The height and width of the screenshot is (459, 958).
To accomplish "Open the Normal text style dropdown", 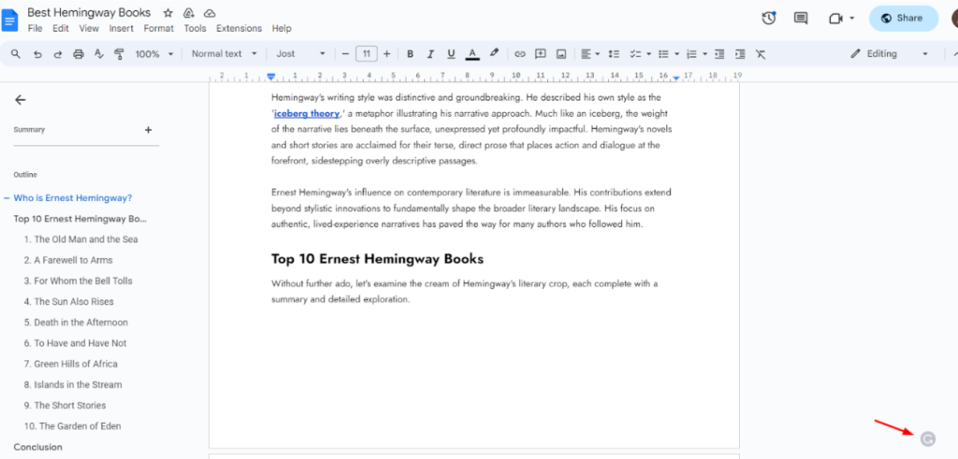I will [x=225, y=53].
